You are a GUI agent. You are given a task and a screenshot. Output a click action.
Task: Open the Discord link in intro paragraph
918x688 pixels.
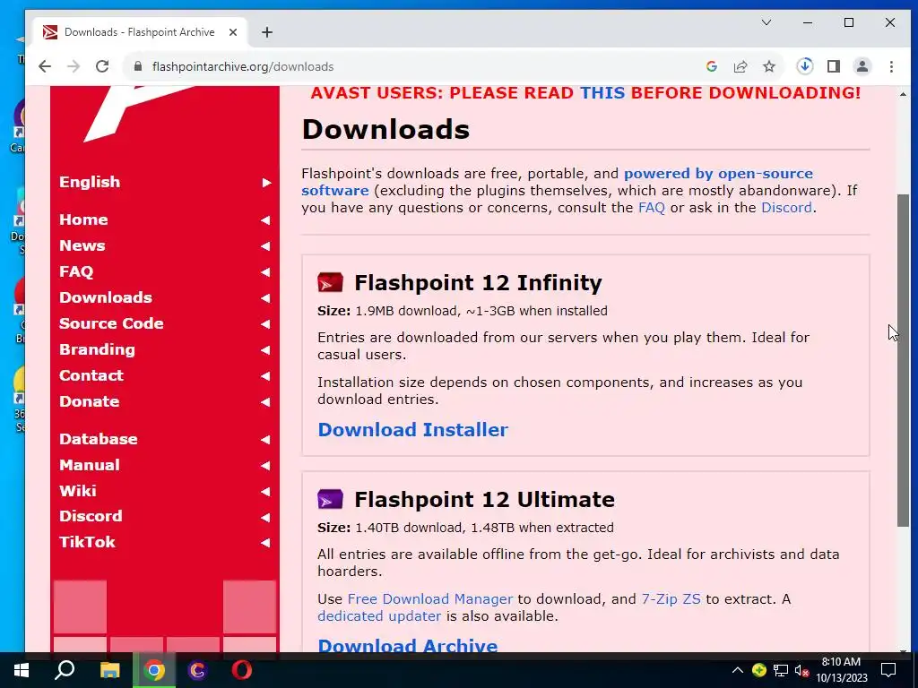pos(786,208)
